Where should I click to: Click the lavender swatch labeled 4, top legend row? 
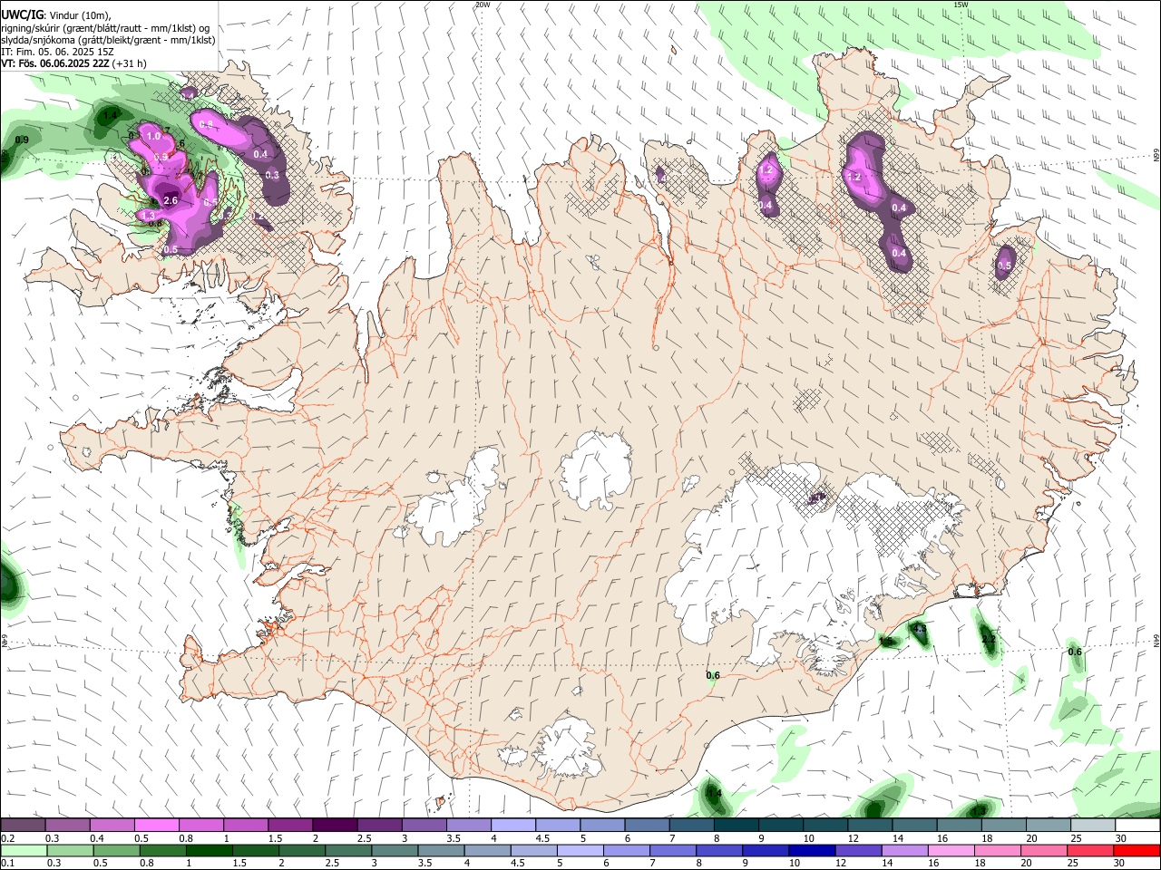(x=512, y=826)
